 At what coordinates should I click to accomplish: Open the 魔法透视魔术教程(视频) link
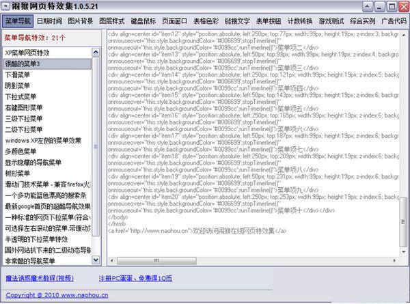tap(40, 278)
